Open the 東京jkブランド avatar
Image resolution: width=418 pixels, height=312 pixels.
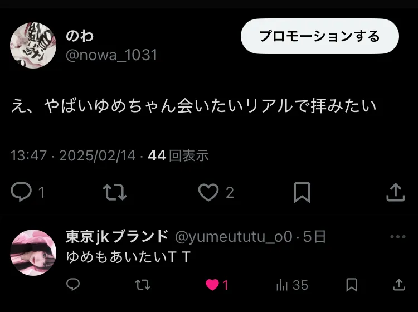33,252
